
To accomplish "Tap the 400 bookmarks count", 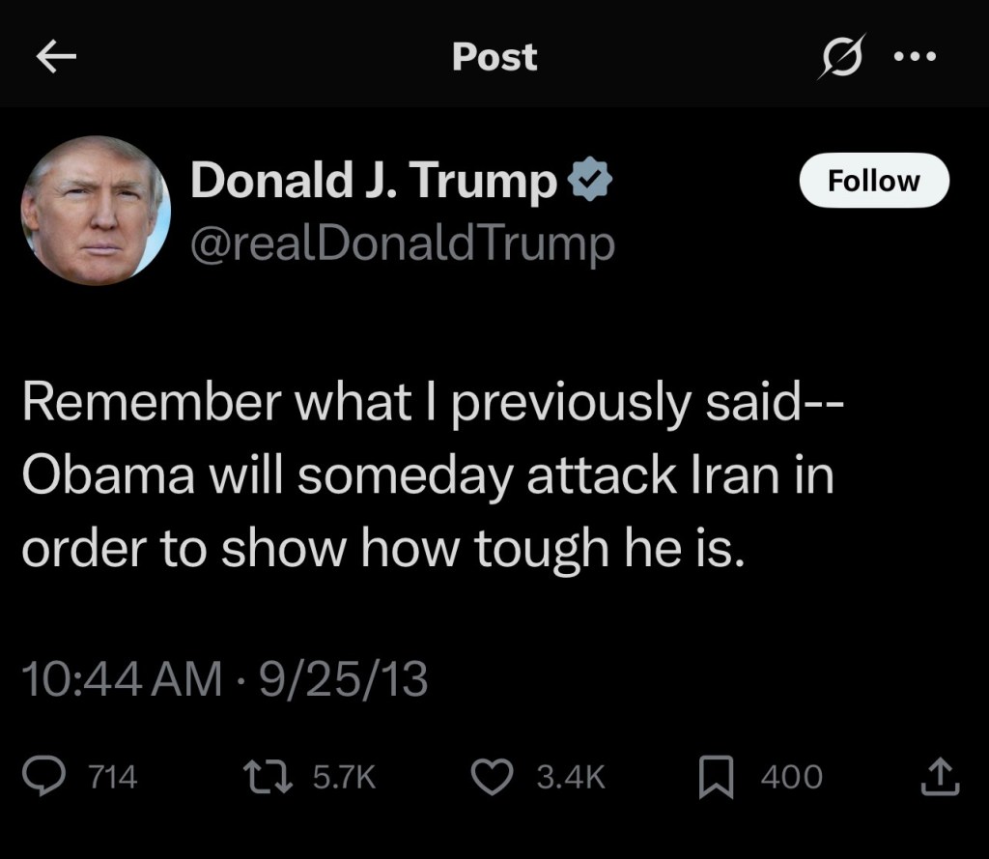I will [x=791, y=777].
